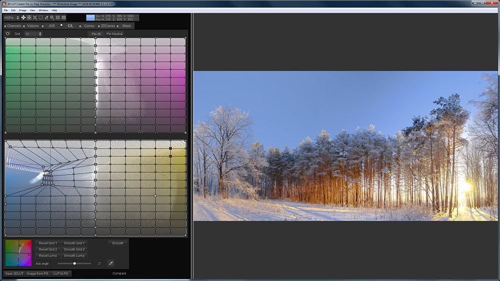Click the Save 3DLUT button
This screenshot has width=500, height=281.
[x=14, y=274]
